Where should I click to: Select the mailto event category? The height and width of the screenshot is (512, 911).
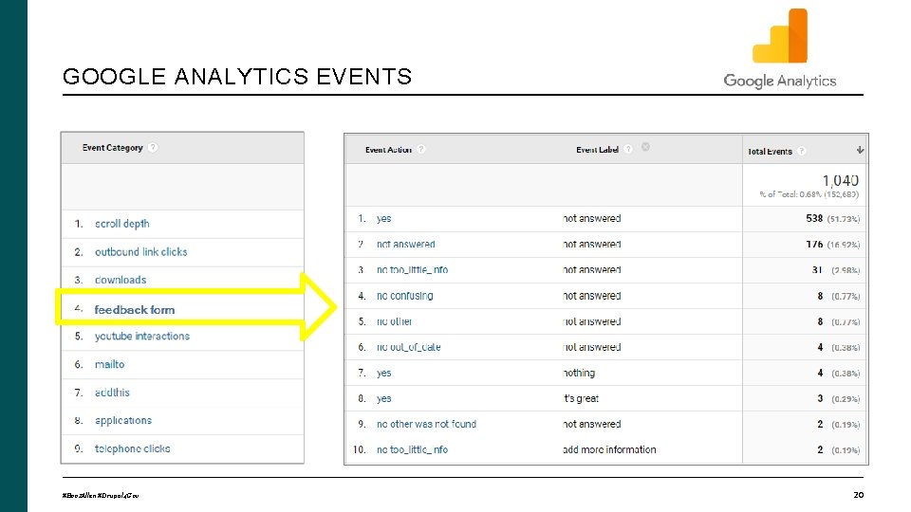[x=110, y=364]
